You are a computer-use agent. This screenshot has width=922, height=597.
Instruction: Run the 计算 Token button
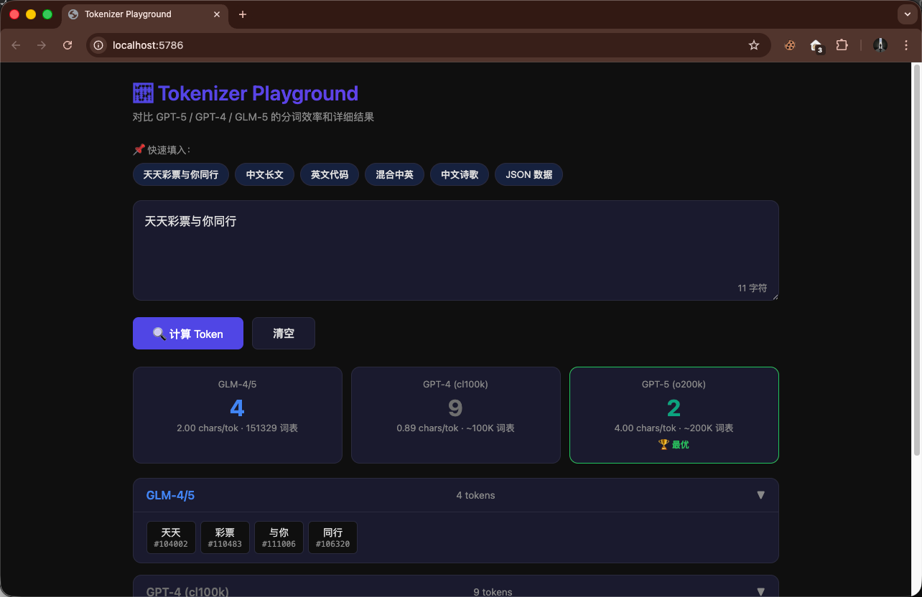tap(188, 334)
